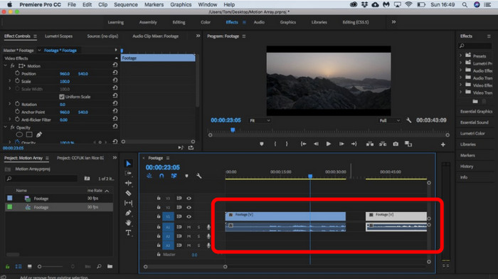Click Comparison View button in Program monitor
Image resolution: width=498 pixels, height=279 pixels.
(x=408, y=144)
